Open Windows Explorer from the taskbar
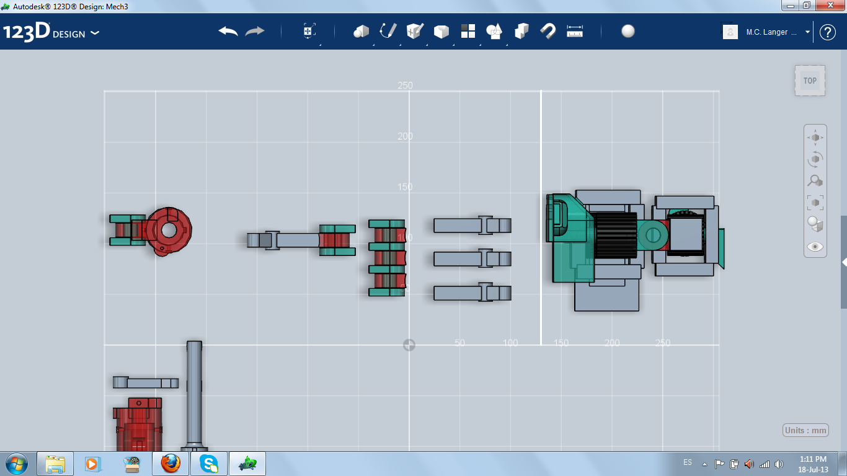The height and width of the screenshot is (476, 847). (x=55, y=464)
